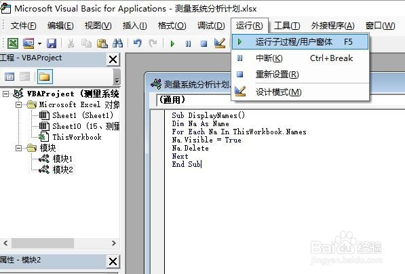Collapse the 模块 folder node
The height and width of the screenshot is (274, 405).
click(18, 148)
